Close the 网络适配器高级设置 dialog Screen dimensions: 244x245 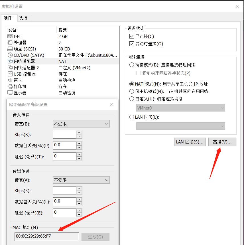coord(112,104)
